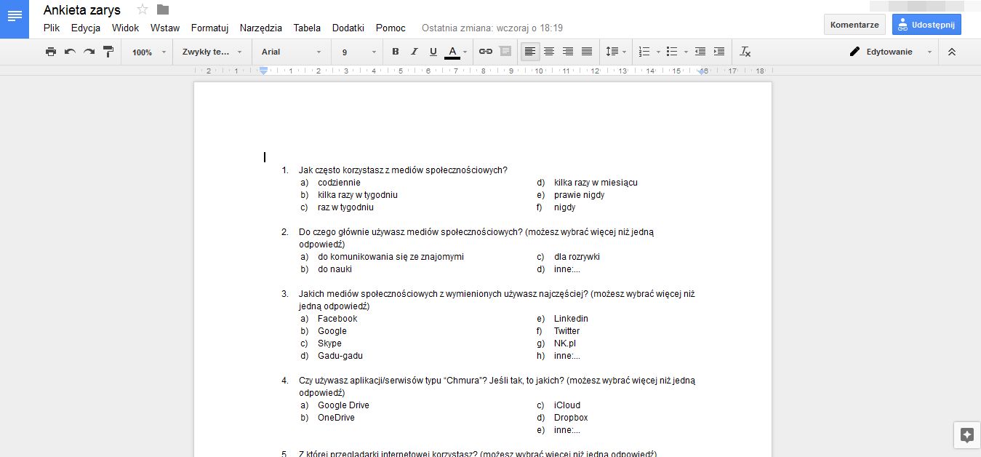Increase the indent
Viewport: 981px width, 457px height.
pos(719,52)
